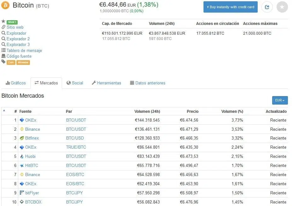
Task: Open BTC/USD pair on Bitfinex
Action: (75, 138)
